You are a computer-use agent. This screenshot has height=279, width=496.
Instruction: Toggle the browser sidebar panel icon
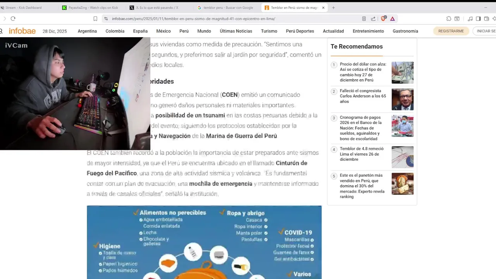(478, 19)
